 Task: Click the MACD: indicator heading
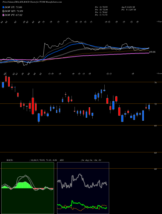click(10, 160)
